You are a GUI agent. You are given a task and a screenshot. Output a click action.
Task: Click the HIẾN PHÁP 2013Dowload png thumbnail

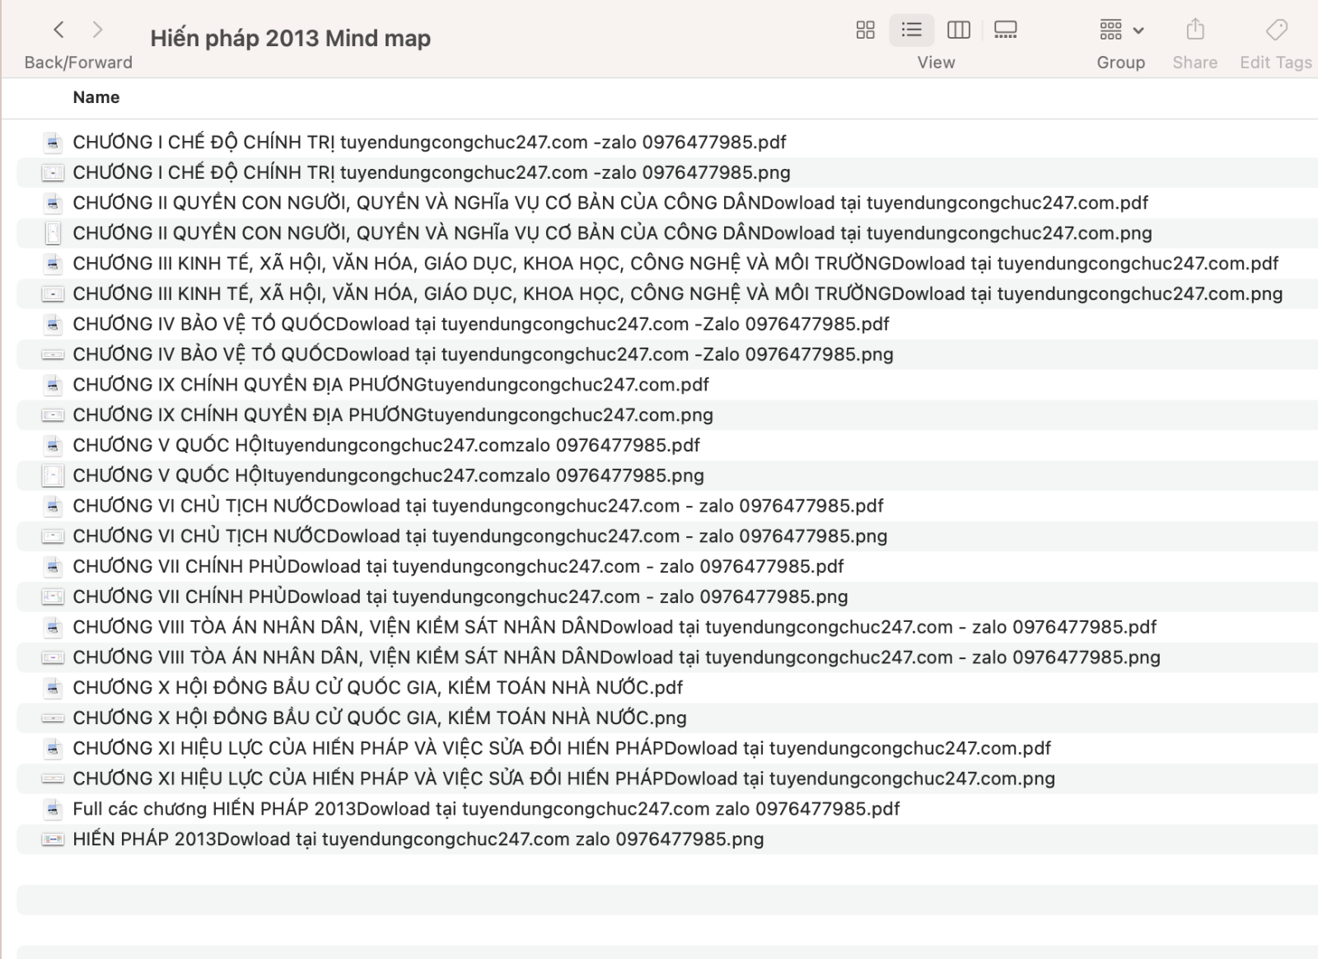53,840
